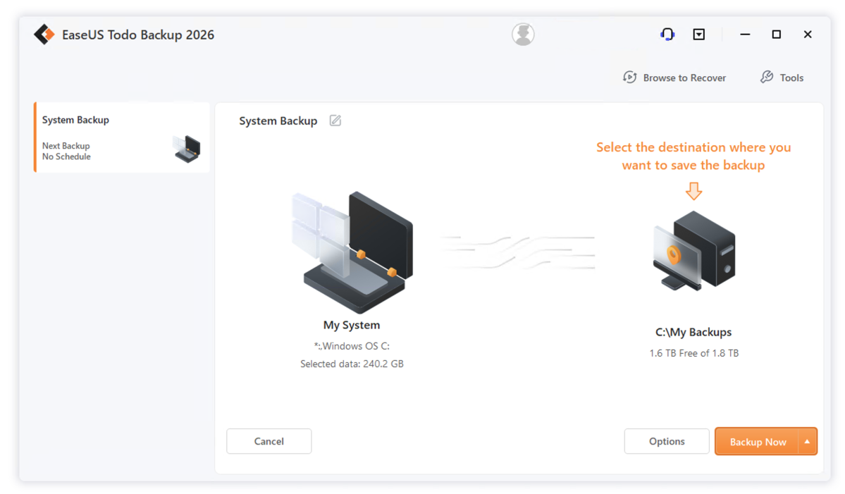Click the Tools wrench icon
845x494 pixels.
[x=766, y=77]
